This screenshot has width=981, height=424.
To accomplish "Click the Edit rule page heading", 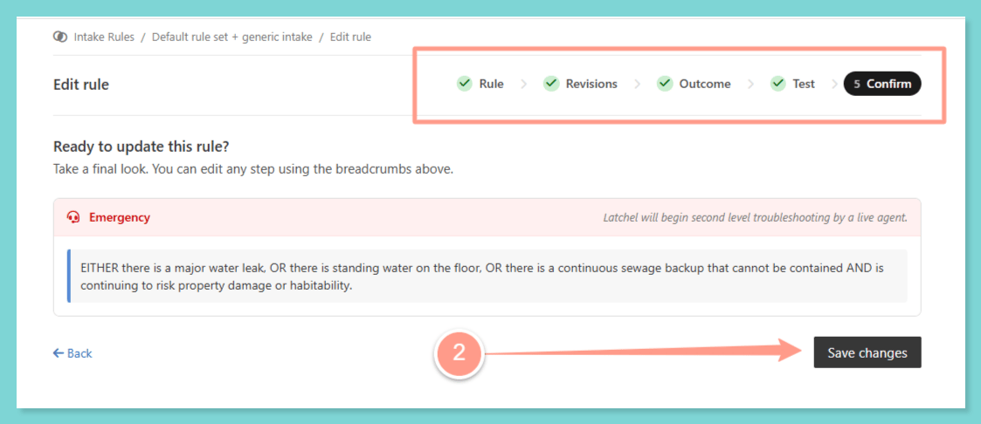I will 81,85.
